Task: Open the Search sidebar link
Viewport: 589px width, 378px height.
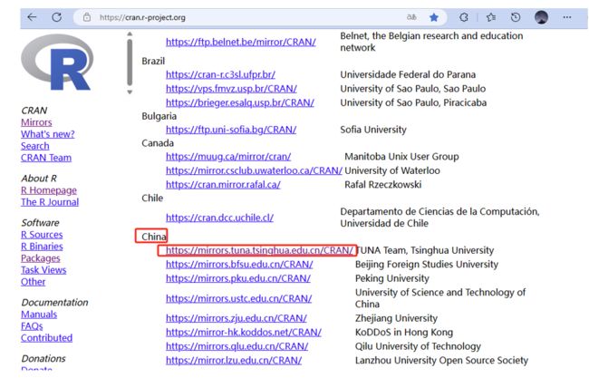Action: (35, 146)
